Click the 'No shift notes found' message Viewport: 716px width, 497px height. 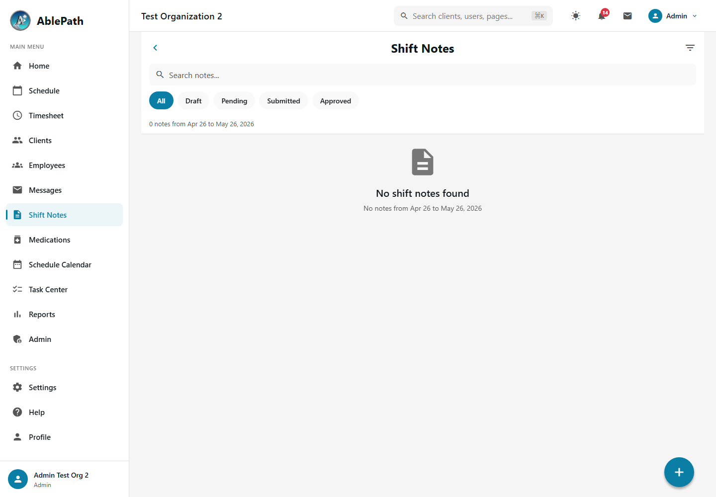coord(423,193)
